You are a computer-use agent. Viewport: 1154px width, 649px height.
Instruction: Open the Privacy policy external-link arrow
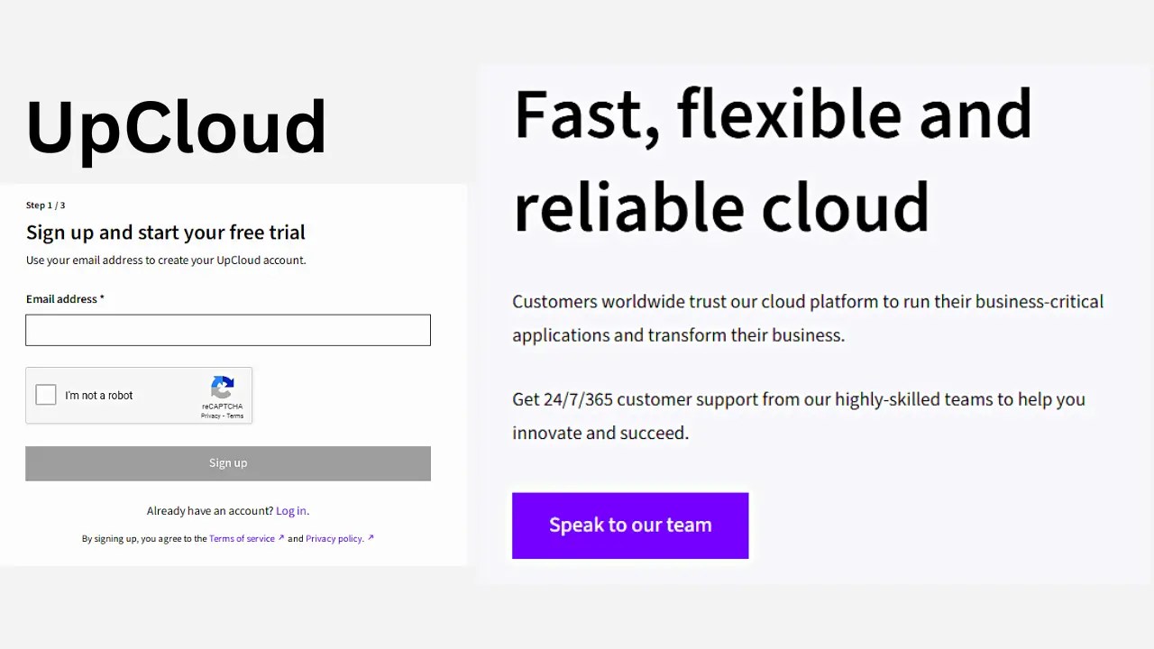point(371,537)
